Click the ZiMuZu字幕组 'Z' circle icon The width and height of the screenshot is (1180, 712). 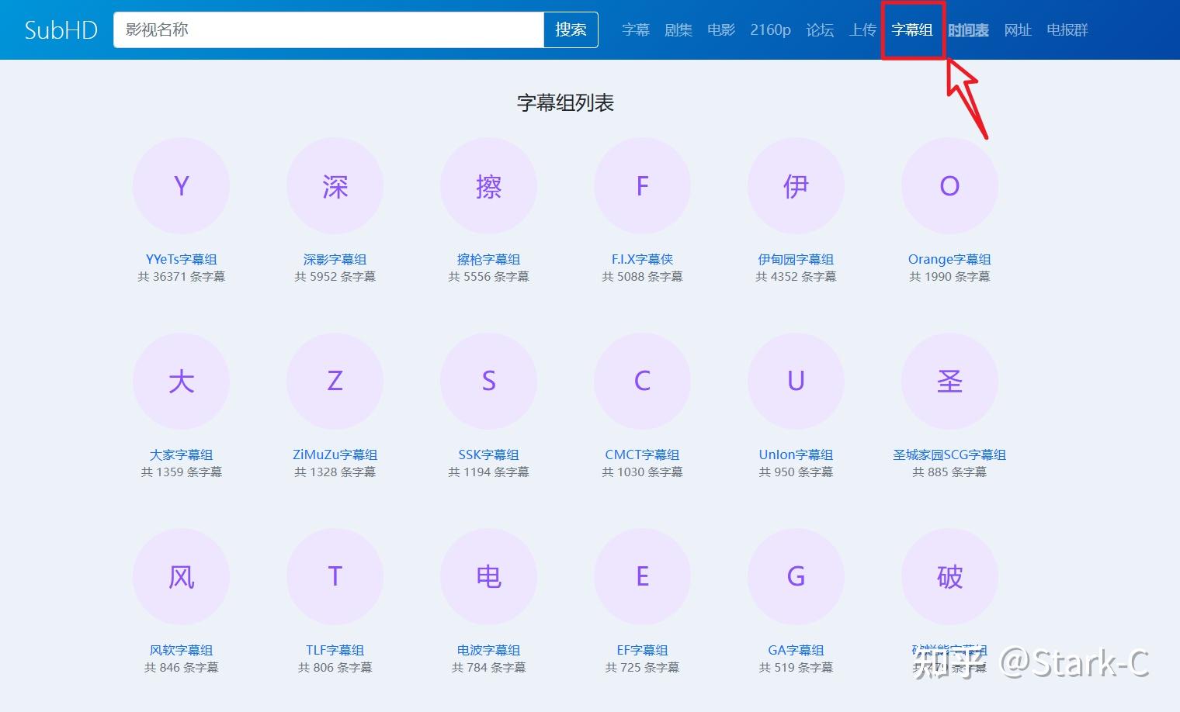[x=335, y=381]
